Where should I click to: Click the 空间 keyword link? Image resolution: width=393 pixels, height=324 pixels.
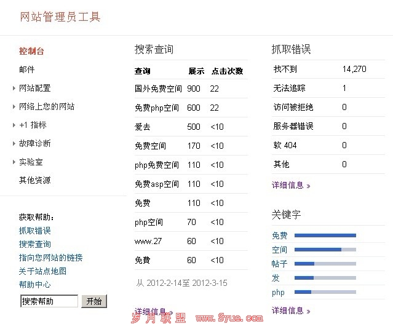pyautogui.click(x=279, y=250)
